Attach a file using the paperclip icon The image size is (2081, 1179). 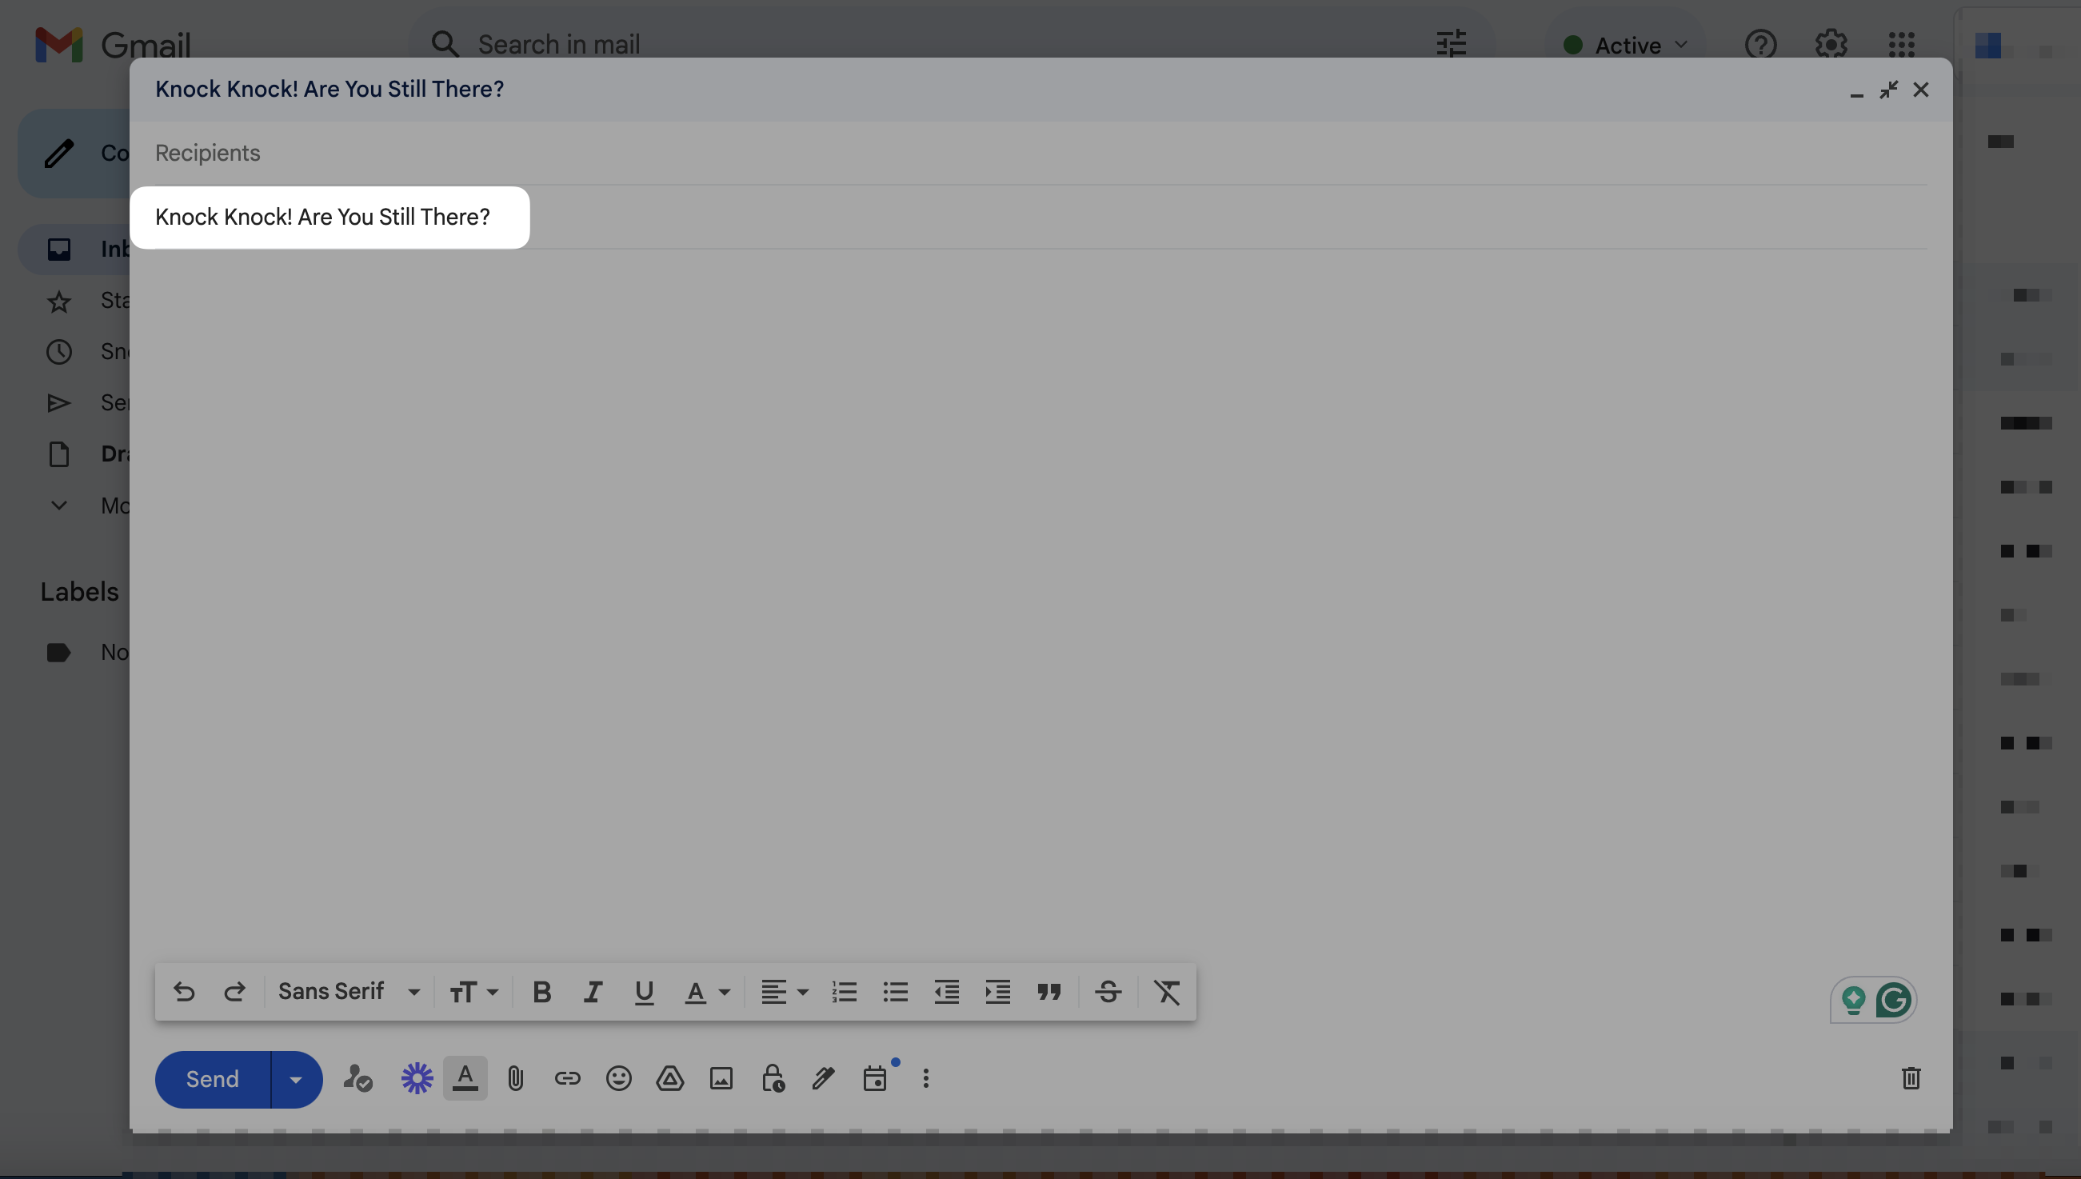pyautogui.click(x=516, y=1077)
